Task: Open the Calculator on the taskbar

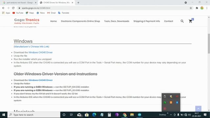Action: 109,115
